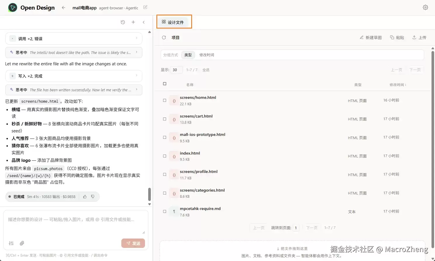The width and height of the screenshot is (435, 261).
Task: Expand the '写入 ×2, 完成' step
Action: (x=74, y=76)
